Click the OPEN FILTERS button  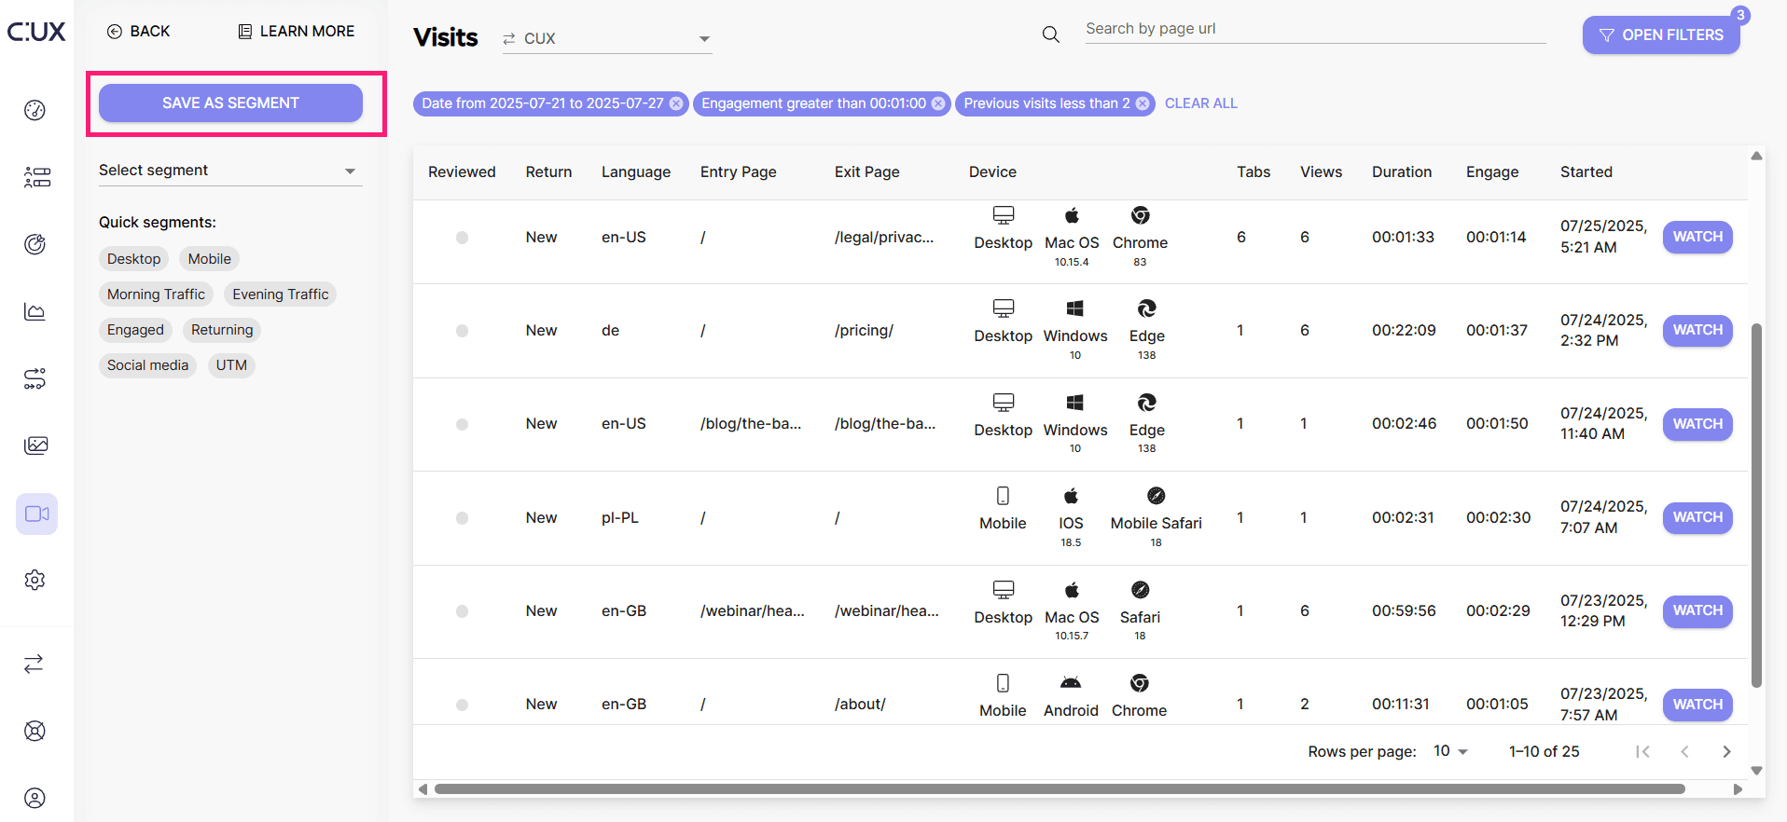(x=1661, y=34)
